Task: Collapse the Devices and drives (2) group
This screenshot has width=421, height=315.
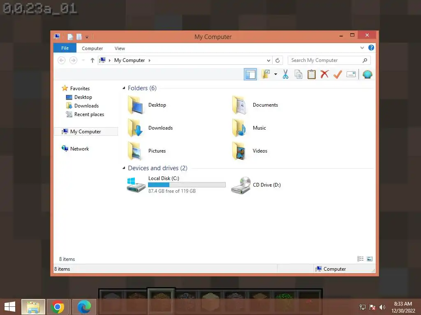Action: point(124,168)
